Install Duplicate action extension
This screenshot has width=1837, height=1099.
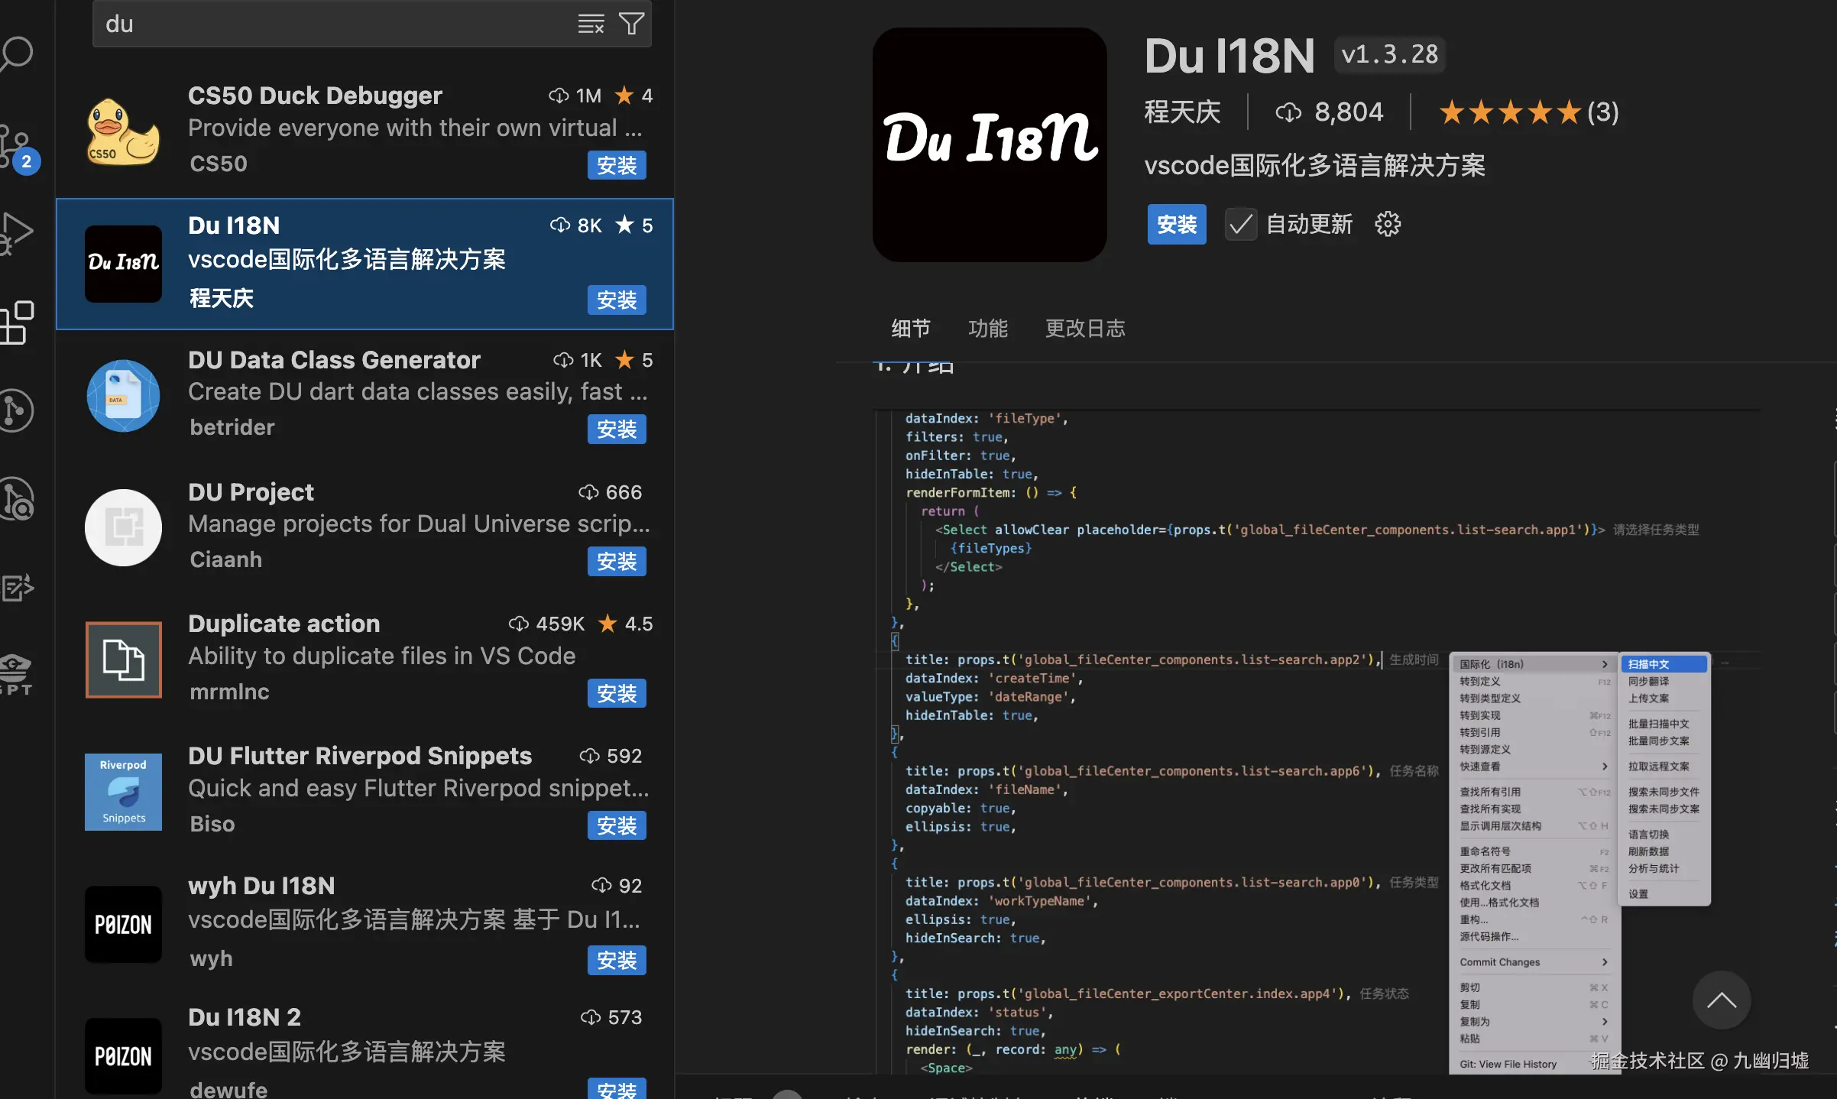coord(616,694)
